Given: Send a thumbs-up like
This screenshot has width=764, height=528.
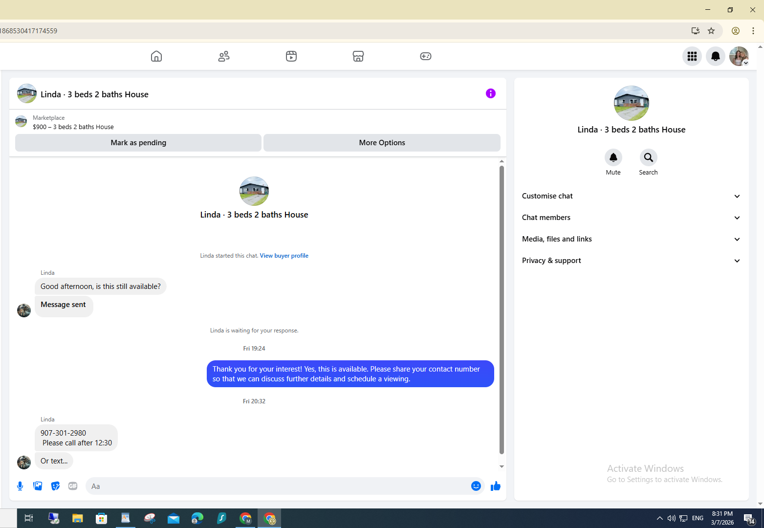Looking at the screenshot, I should pos(496,486).
